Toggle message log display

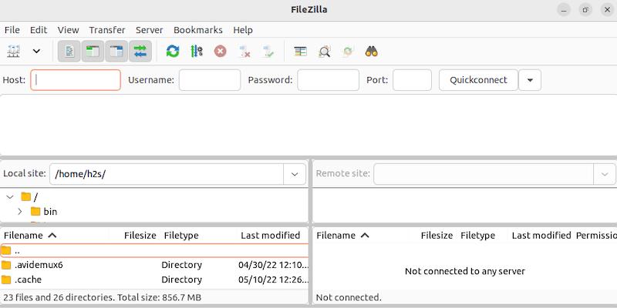(x=69, y=52)
